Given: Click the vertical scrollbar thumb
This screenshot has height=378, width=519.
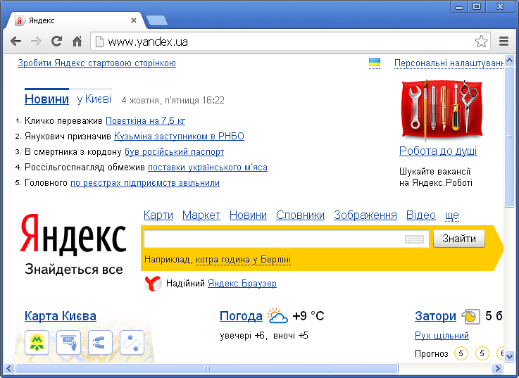Looking at the screenshot, I should coord(509,137).
